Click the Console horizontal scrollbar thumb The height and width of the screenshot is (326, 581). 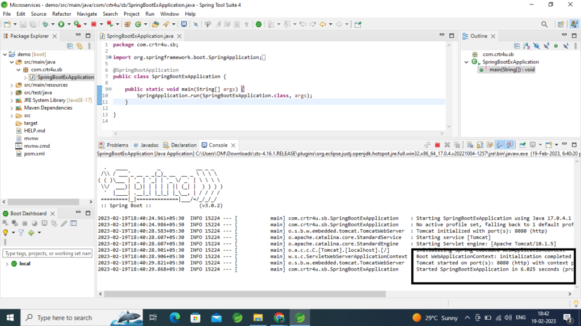coord(245,294)
